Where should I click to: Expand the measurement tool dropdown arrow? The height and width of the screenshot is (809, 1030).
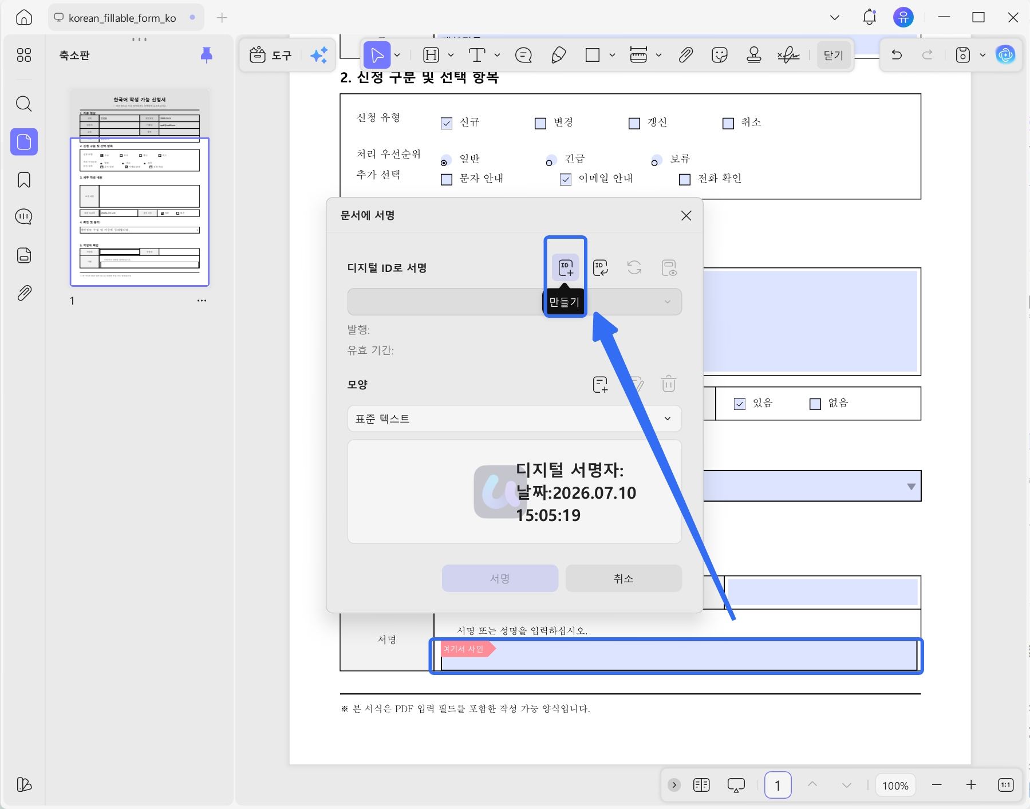click(x=658, y=55)
